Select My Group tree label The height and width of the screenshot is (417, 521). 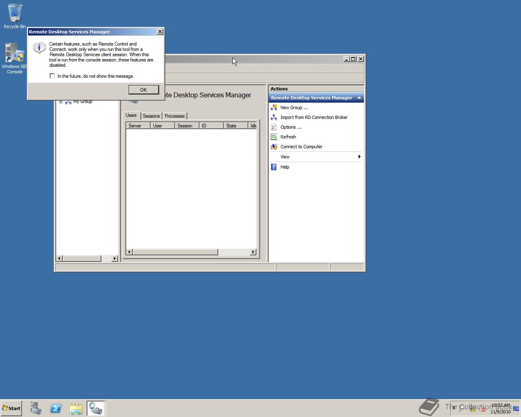click(83, 102)
